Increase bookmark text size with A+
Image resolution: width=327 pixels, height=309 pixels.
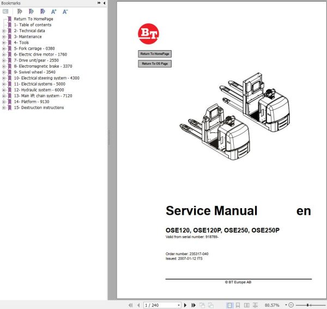tap(53, 11)
